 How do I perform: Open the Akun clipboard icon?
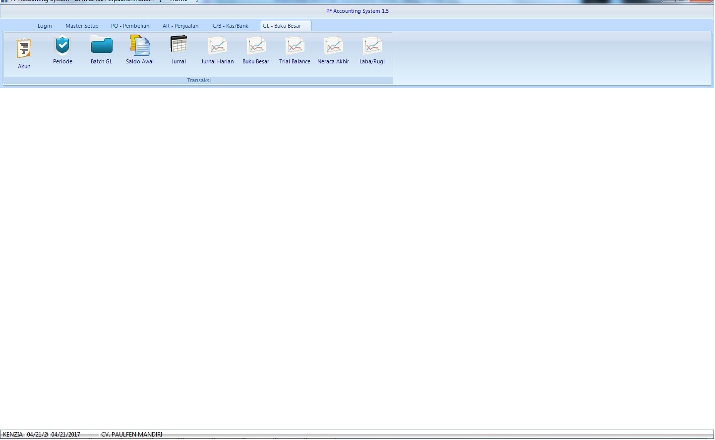[24, 49]
